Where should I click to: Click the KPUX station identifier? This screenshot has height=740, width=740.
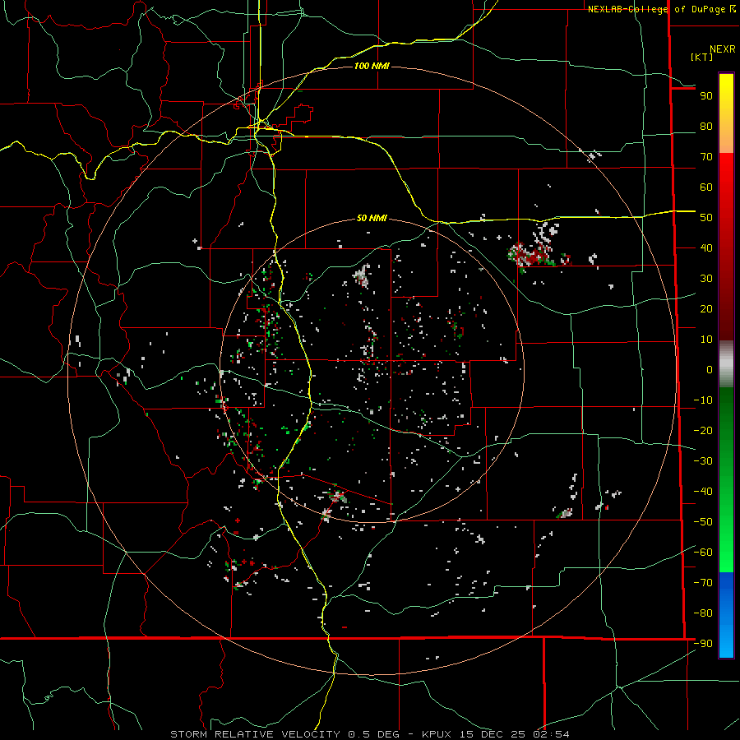439,734
